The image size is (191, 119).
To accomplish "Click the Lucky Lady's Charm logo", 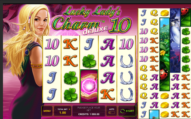I will tap(92, 20).
